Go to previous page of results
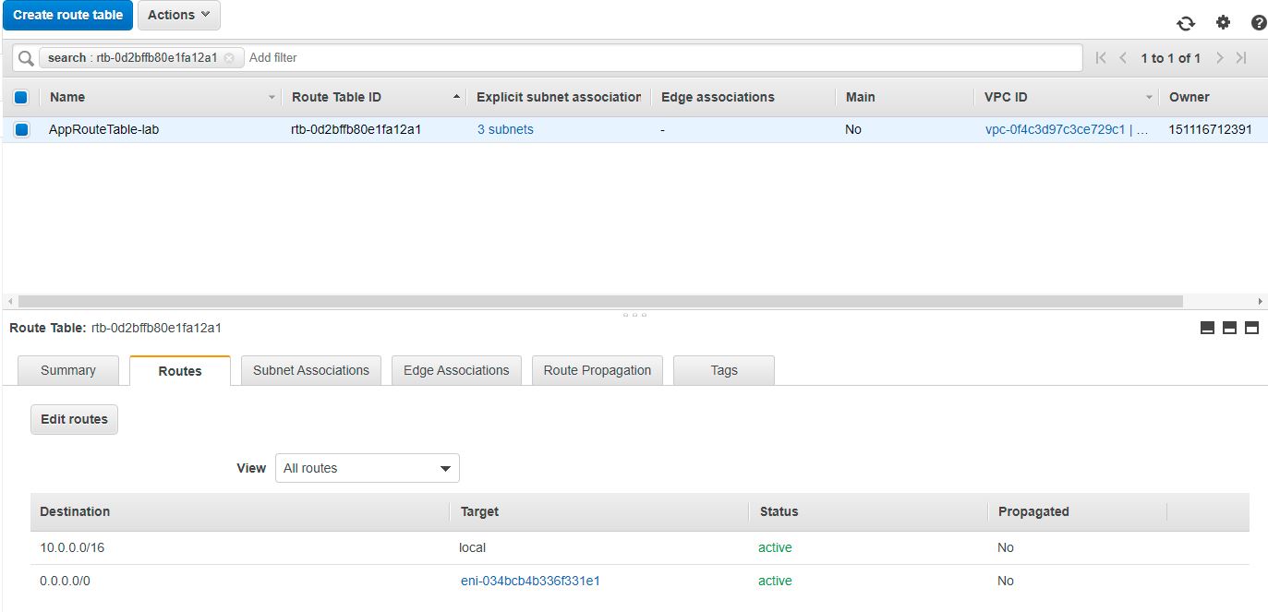The height and width of the screenshot is (612, 1268). 1123,57
